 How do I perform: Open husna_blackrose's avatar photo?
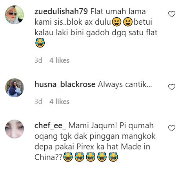(x=15, y=88)
